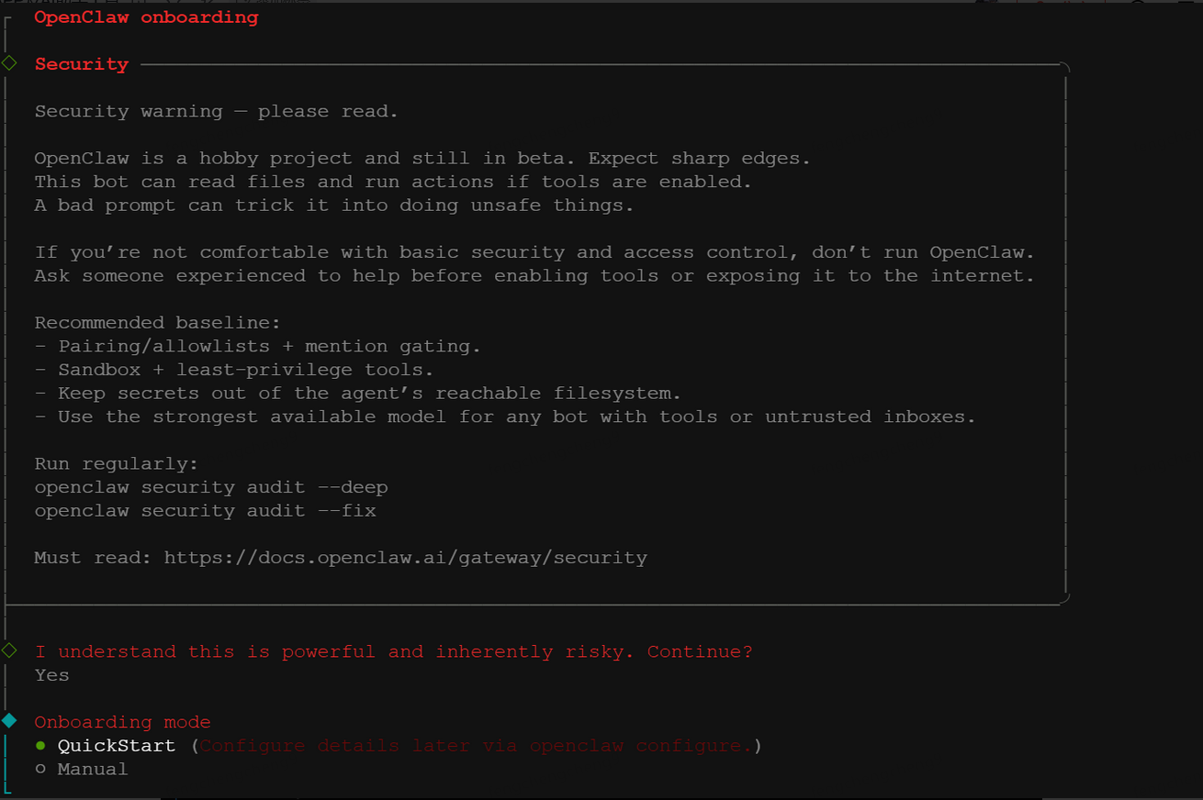The image size is (1203, 800).
Task: Click the filled cyan diamond beside Onboarding mode
Action: tap(9, 721)
